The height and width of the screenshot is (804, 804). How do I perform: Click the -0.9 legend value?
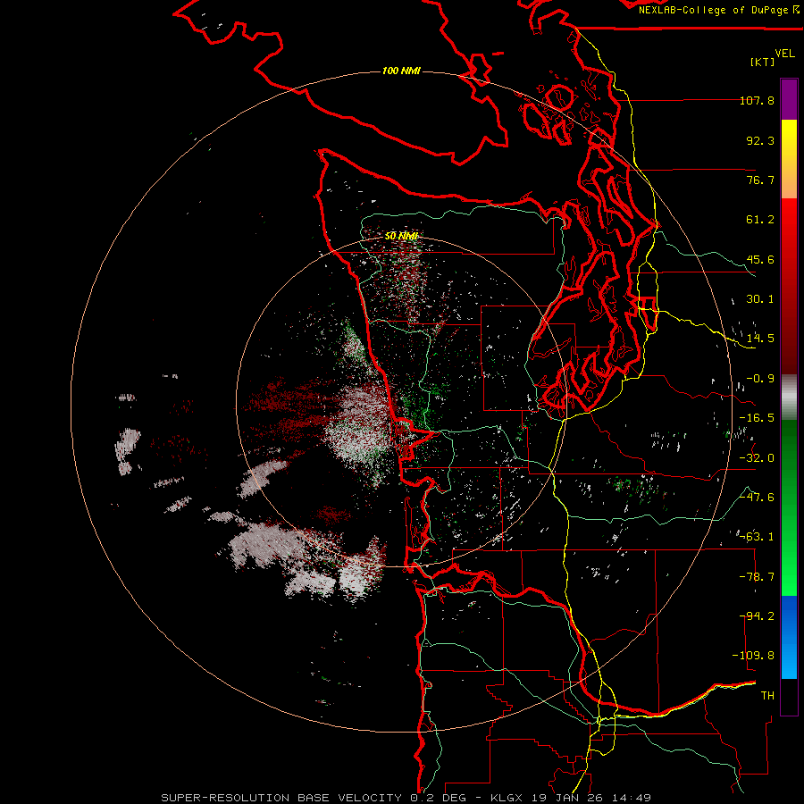coord(760,379)
